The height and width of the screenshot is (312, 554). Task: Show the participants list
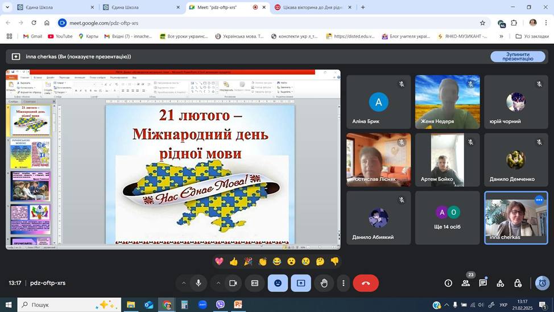[x=466, y=283]
